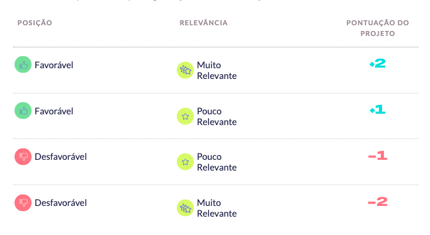Click the green thumbs-up icon in second row

tap(23, 111)
